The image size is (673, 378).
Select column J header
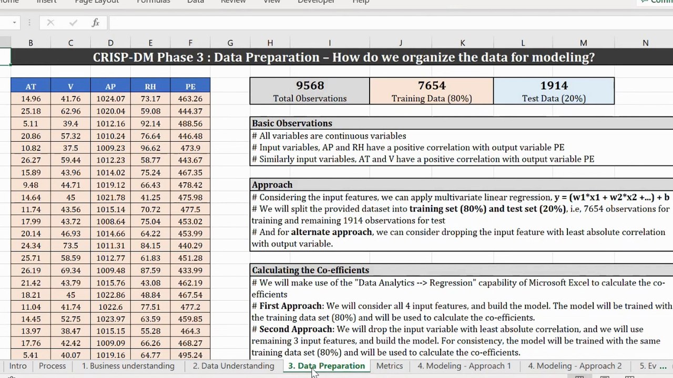point(401,43)
